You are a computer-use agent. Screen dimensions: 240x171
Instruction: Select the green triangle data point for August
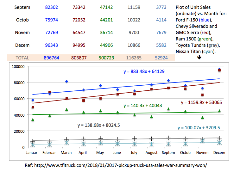pyautogui.click(x=152, y=117)
